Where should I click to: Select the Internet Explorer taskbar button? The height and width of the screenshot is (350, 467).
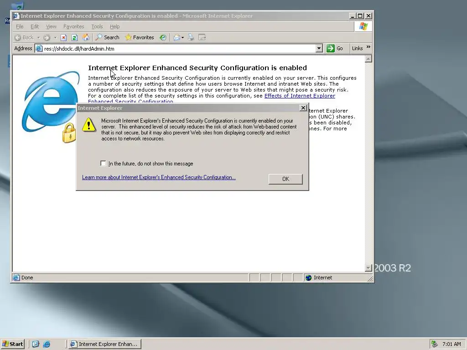coord(104,344)
